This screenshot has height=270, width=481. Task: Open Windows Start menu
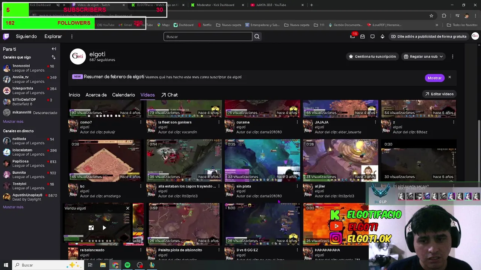click(x=6, y=265)
